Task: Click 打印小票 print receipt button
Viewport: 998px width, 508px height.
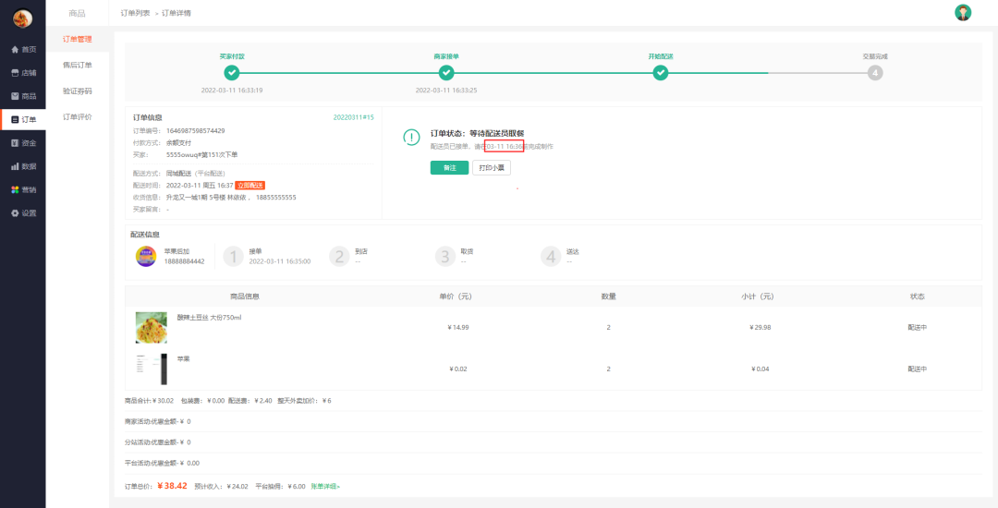Action: click(492, 168)
